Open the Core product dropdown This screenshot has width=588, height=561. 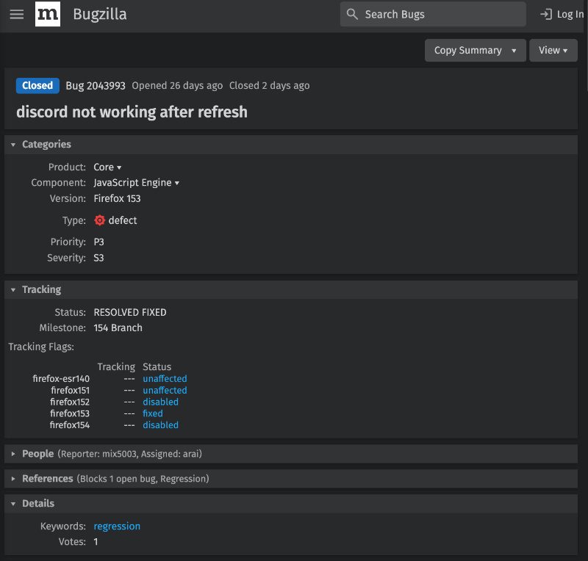107,167
